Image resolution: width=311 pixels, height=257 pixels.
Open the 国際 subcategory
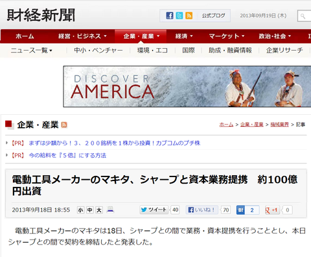click(189, 51)
